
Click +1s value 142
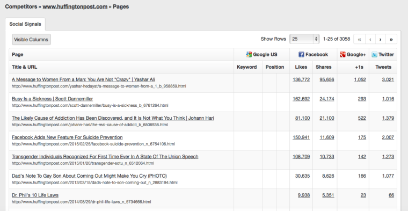tap(362, 156)
